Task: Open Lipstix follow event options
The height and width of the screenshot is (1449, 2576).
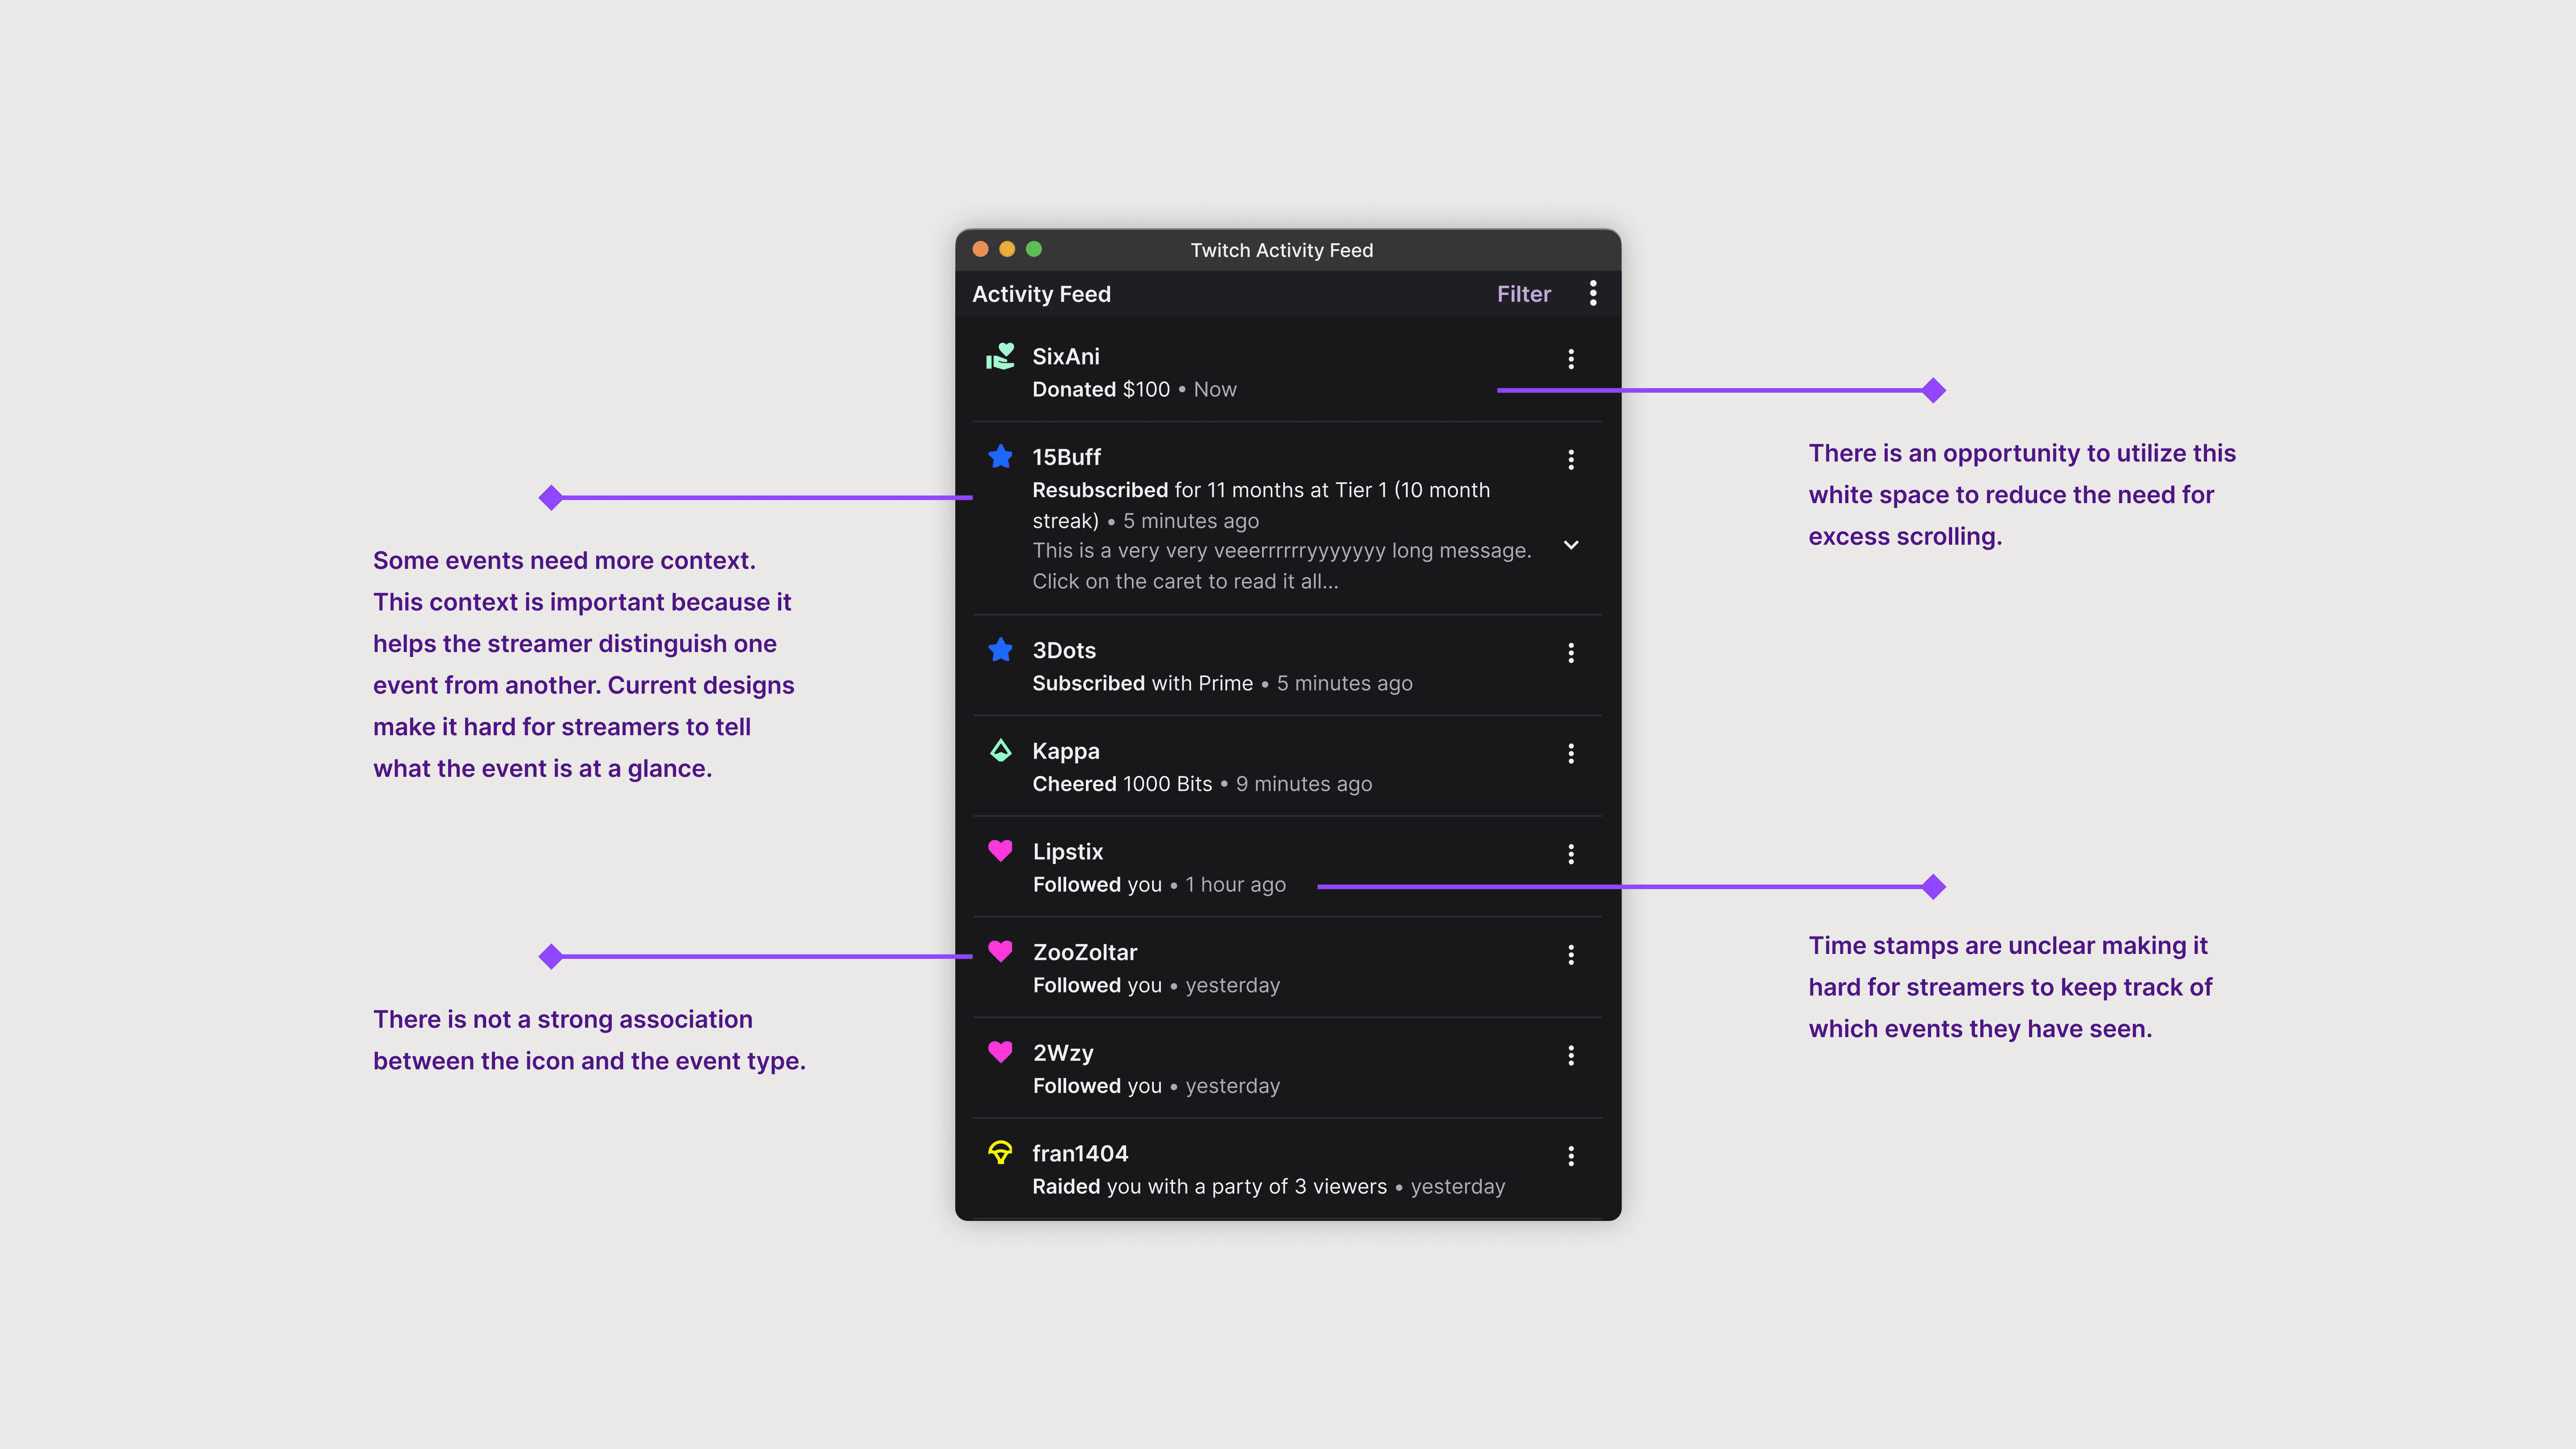Action: [1571, 854]
